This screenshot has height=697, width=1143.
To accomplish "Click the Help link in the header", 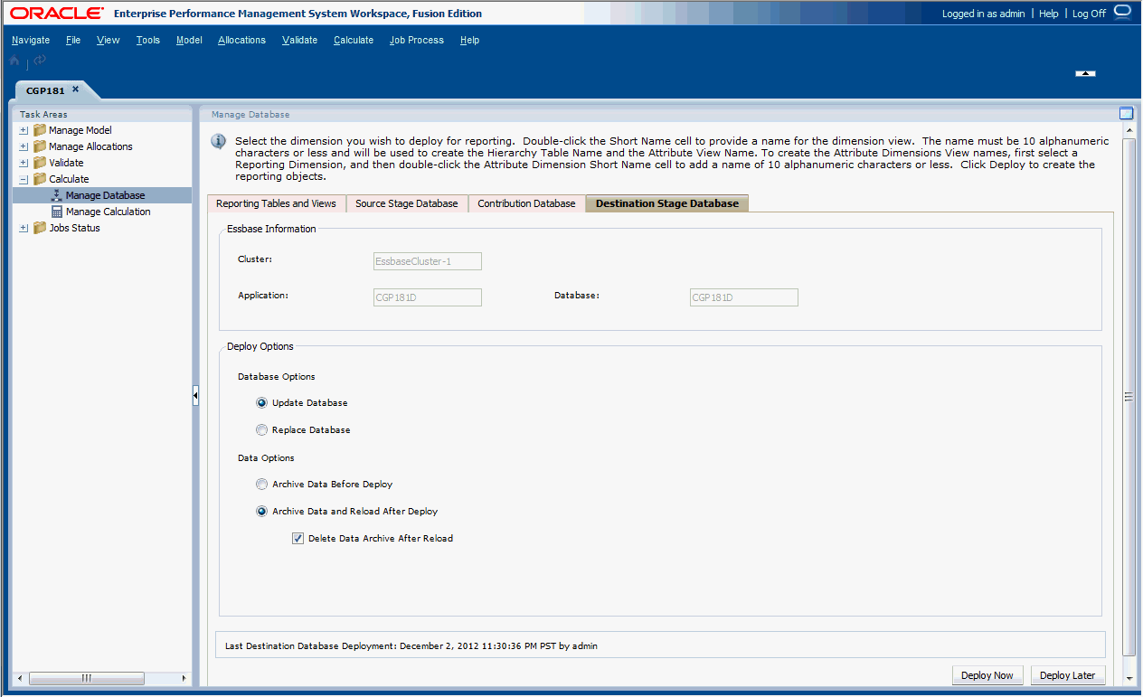I will tap(1049, 14).
